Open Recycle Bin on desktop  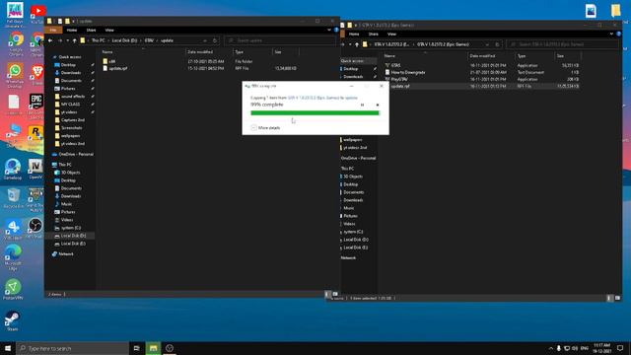click(x=13, y=198)
